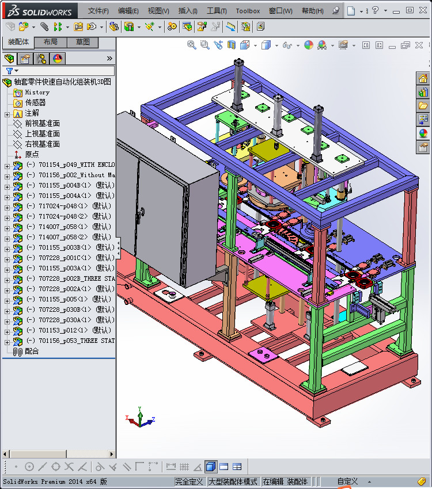Image resolution: width=432 pixels, height=489 pixels.
Task: Click the 自定义 status bar field
Action: click(347, 482)
